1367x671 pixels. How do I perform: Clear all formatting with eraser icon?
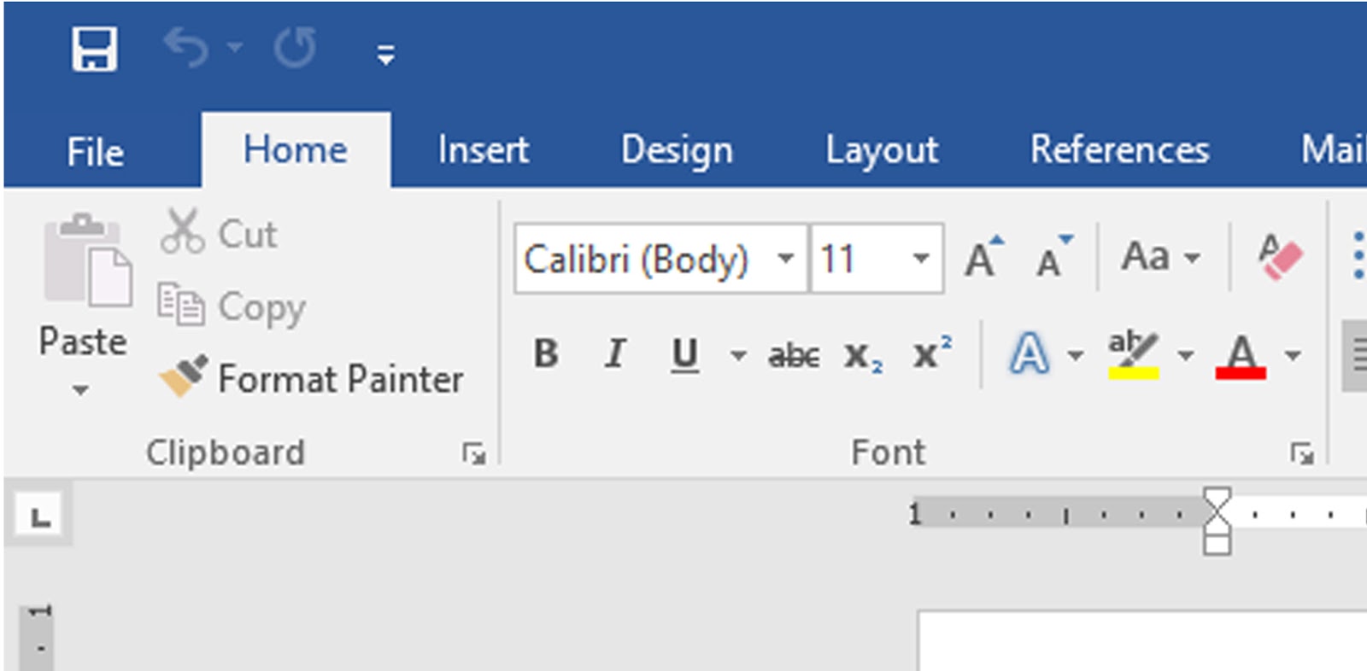pyautogui.click(x=1279, y=257)
